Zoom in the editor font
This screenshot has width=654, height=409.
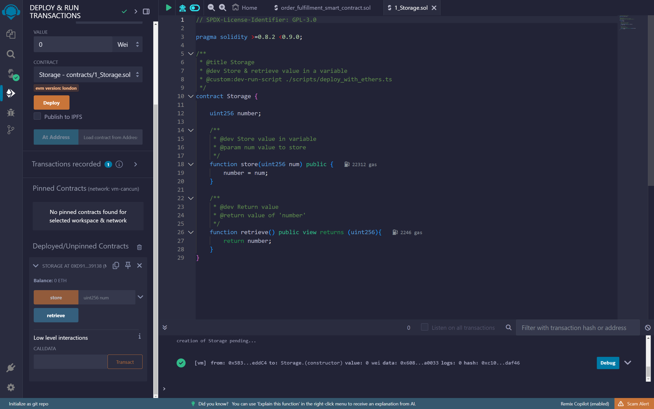coord(223,8)
